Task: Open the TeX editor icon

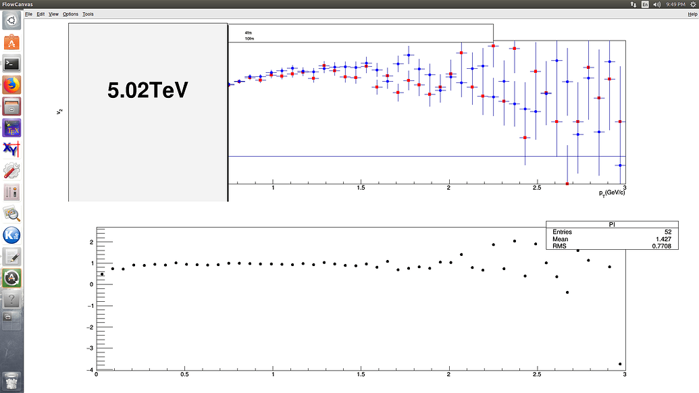Action: (x=11, y=128)
